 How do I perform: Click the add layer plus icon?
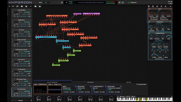[13, 6]
